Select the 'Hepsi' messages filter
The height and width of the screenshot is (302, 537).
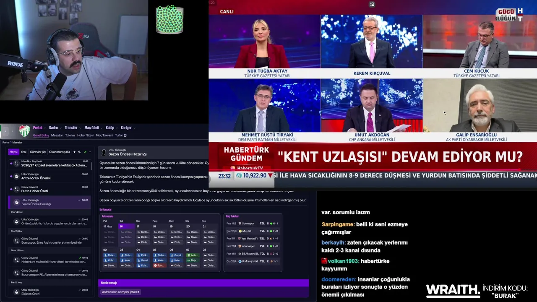pyautogui.click(x=14, y=152)
